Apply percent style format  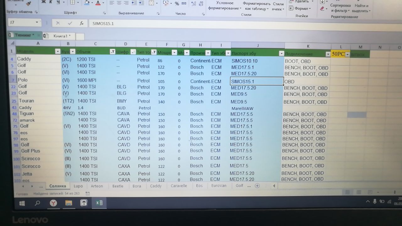coord(177,4)
